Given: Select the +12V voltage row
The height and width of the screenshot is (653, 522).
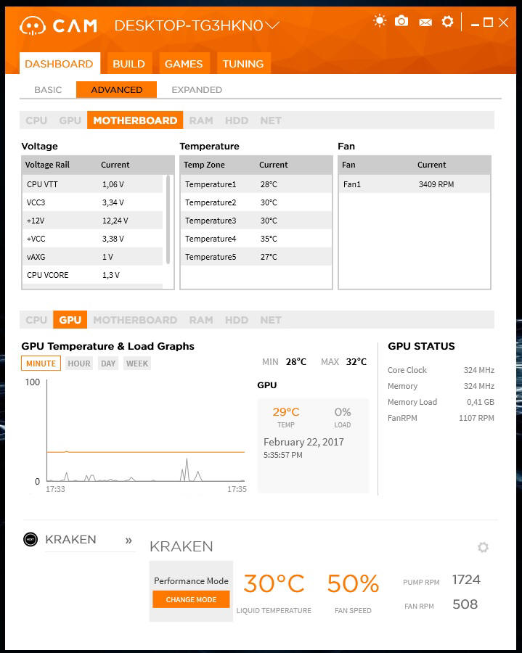Looking at the screenshot, I should pos(92,221).
